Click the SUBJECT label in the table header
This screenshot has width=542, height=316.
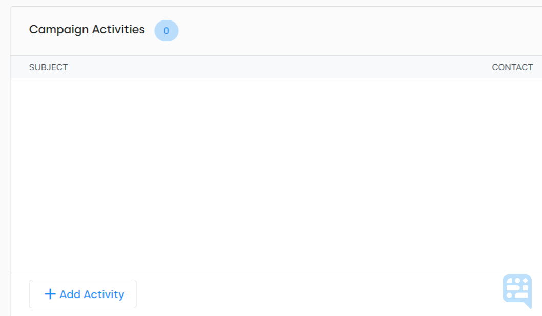(x=48, y=67)
